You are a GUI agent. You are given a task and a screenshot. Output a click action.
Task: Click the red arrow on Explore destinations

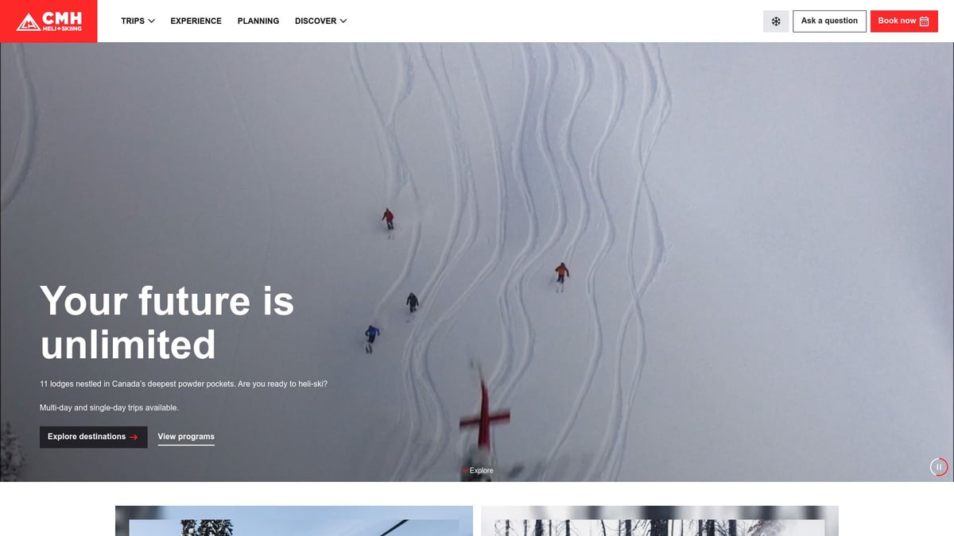point(134,437)
